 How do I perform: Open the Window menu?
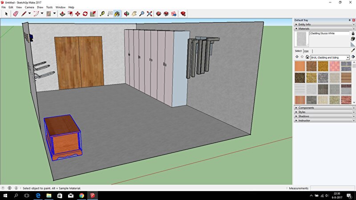click(x=61, y=7)
